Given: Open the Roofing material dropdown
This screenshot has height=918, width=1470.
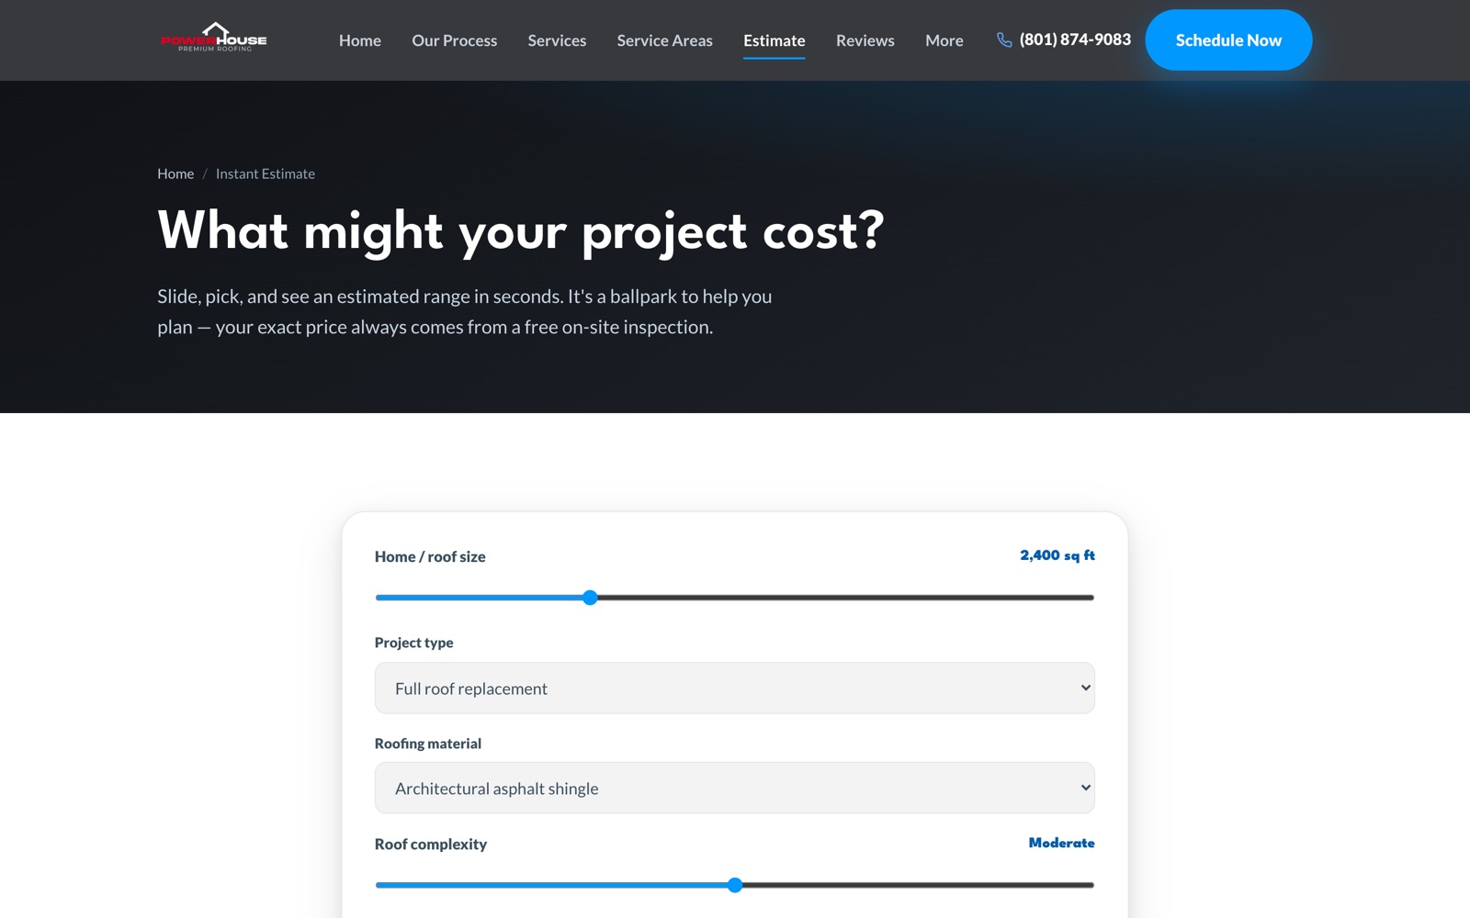Looking at the screenshot, I should (x=735, y=788).
